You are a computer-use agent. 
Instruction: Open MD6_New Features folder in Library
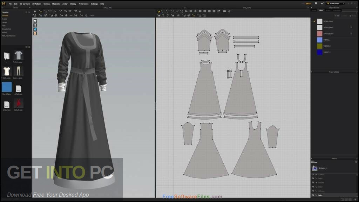pyautogui.click(x=9, y=36)
